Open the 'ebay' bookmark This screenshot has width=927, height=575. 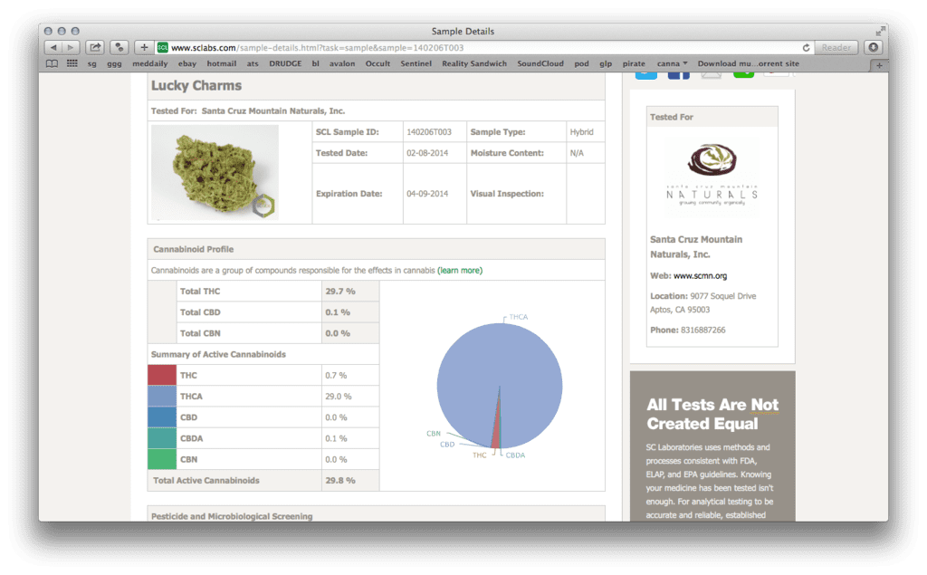[186, 64]
